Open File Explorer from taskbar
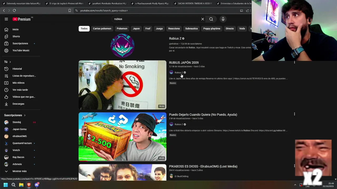The image size is (337, 189). click(x=21, y=185)
